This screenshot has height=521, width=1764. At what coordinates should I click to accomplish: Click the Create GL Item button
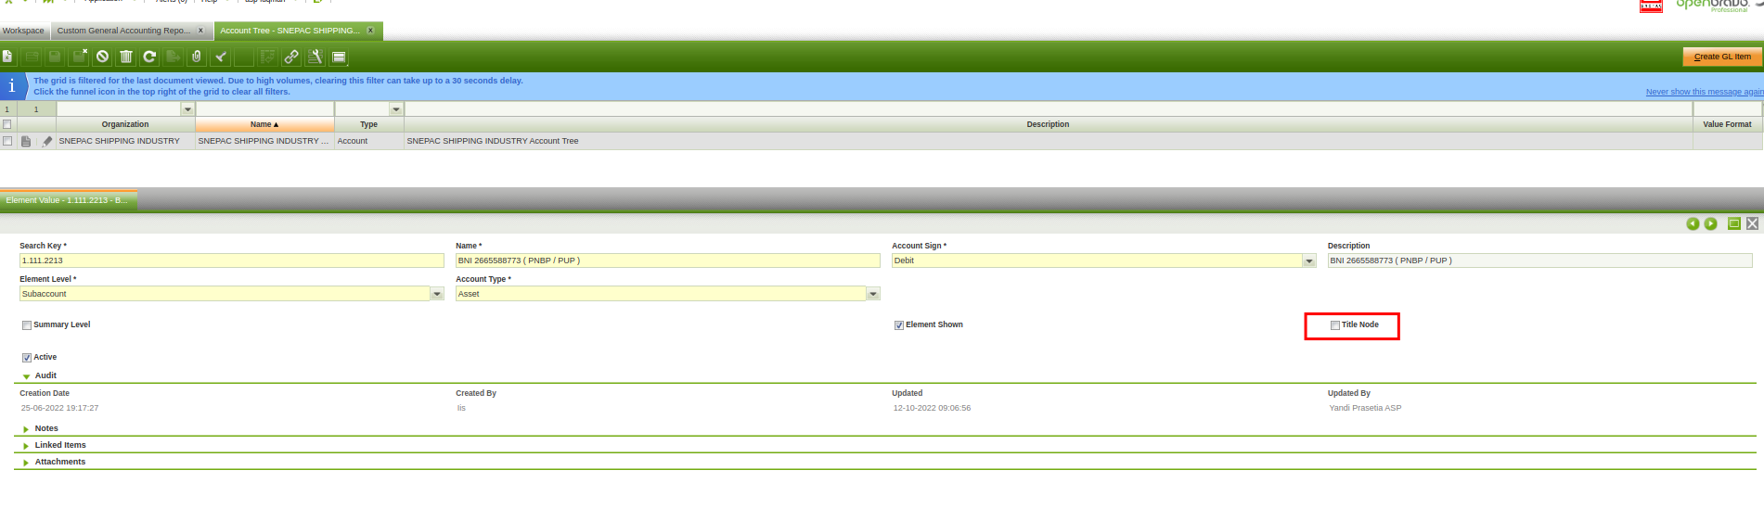(1721, 57)
